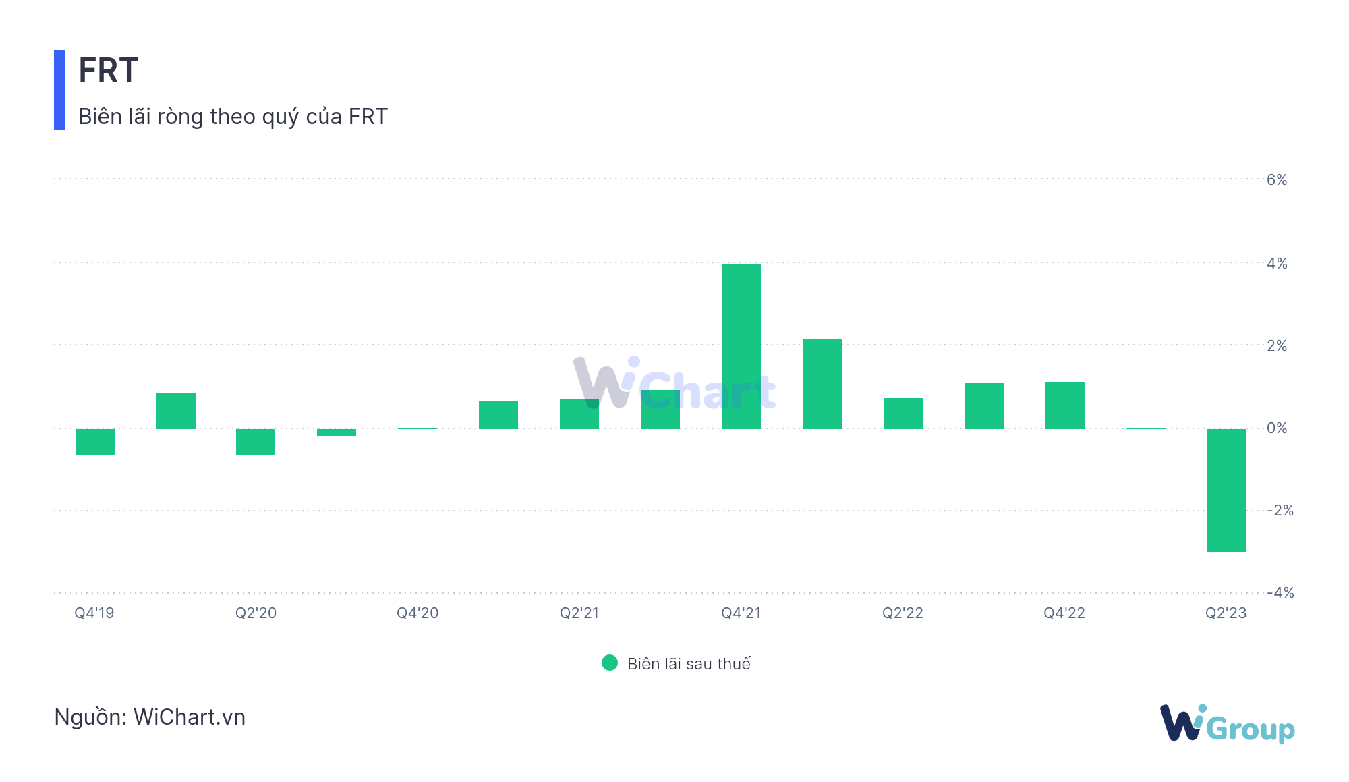Toggle the Biên lãi sau thuế legend marker
1349x782 pixels.
610,663
